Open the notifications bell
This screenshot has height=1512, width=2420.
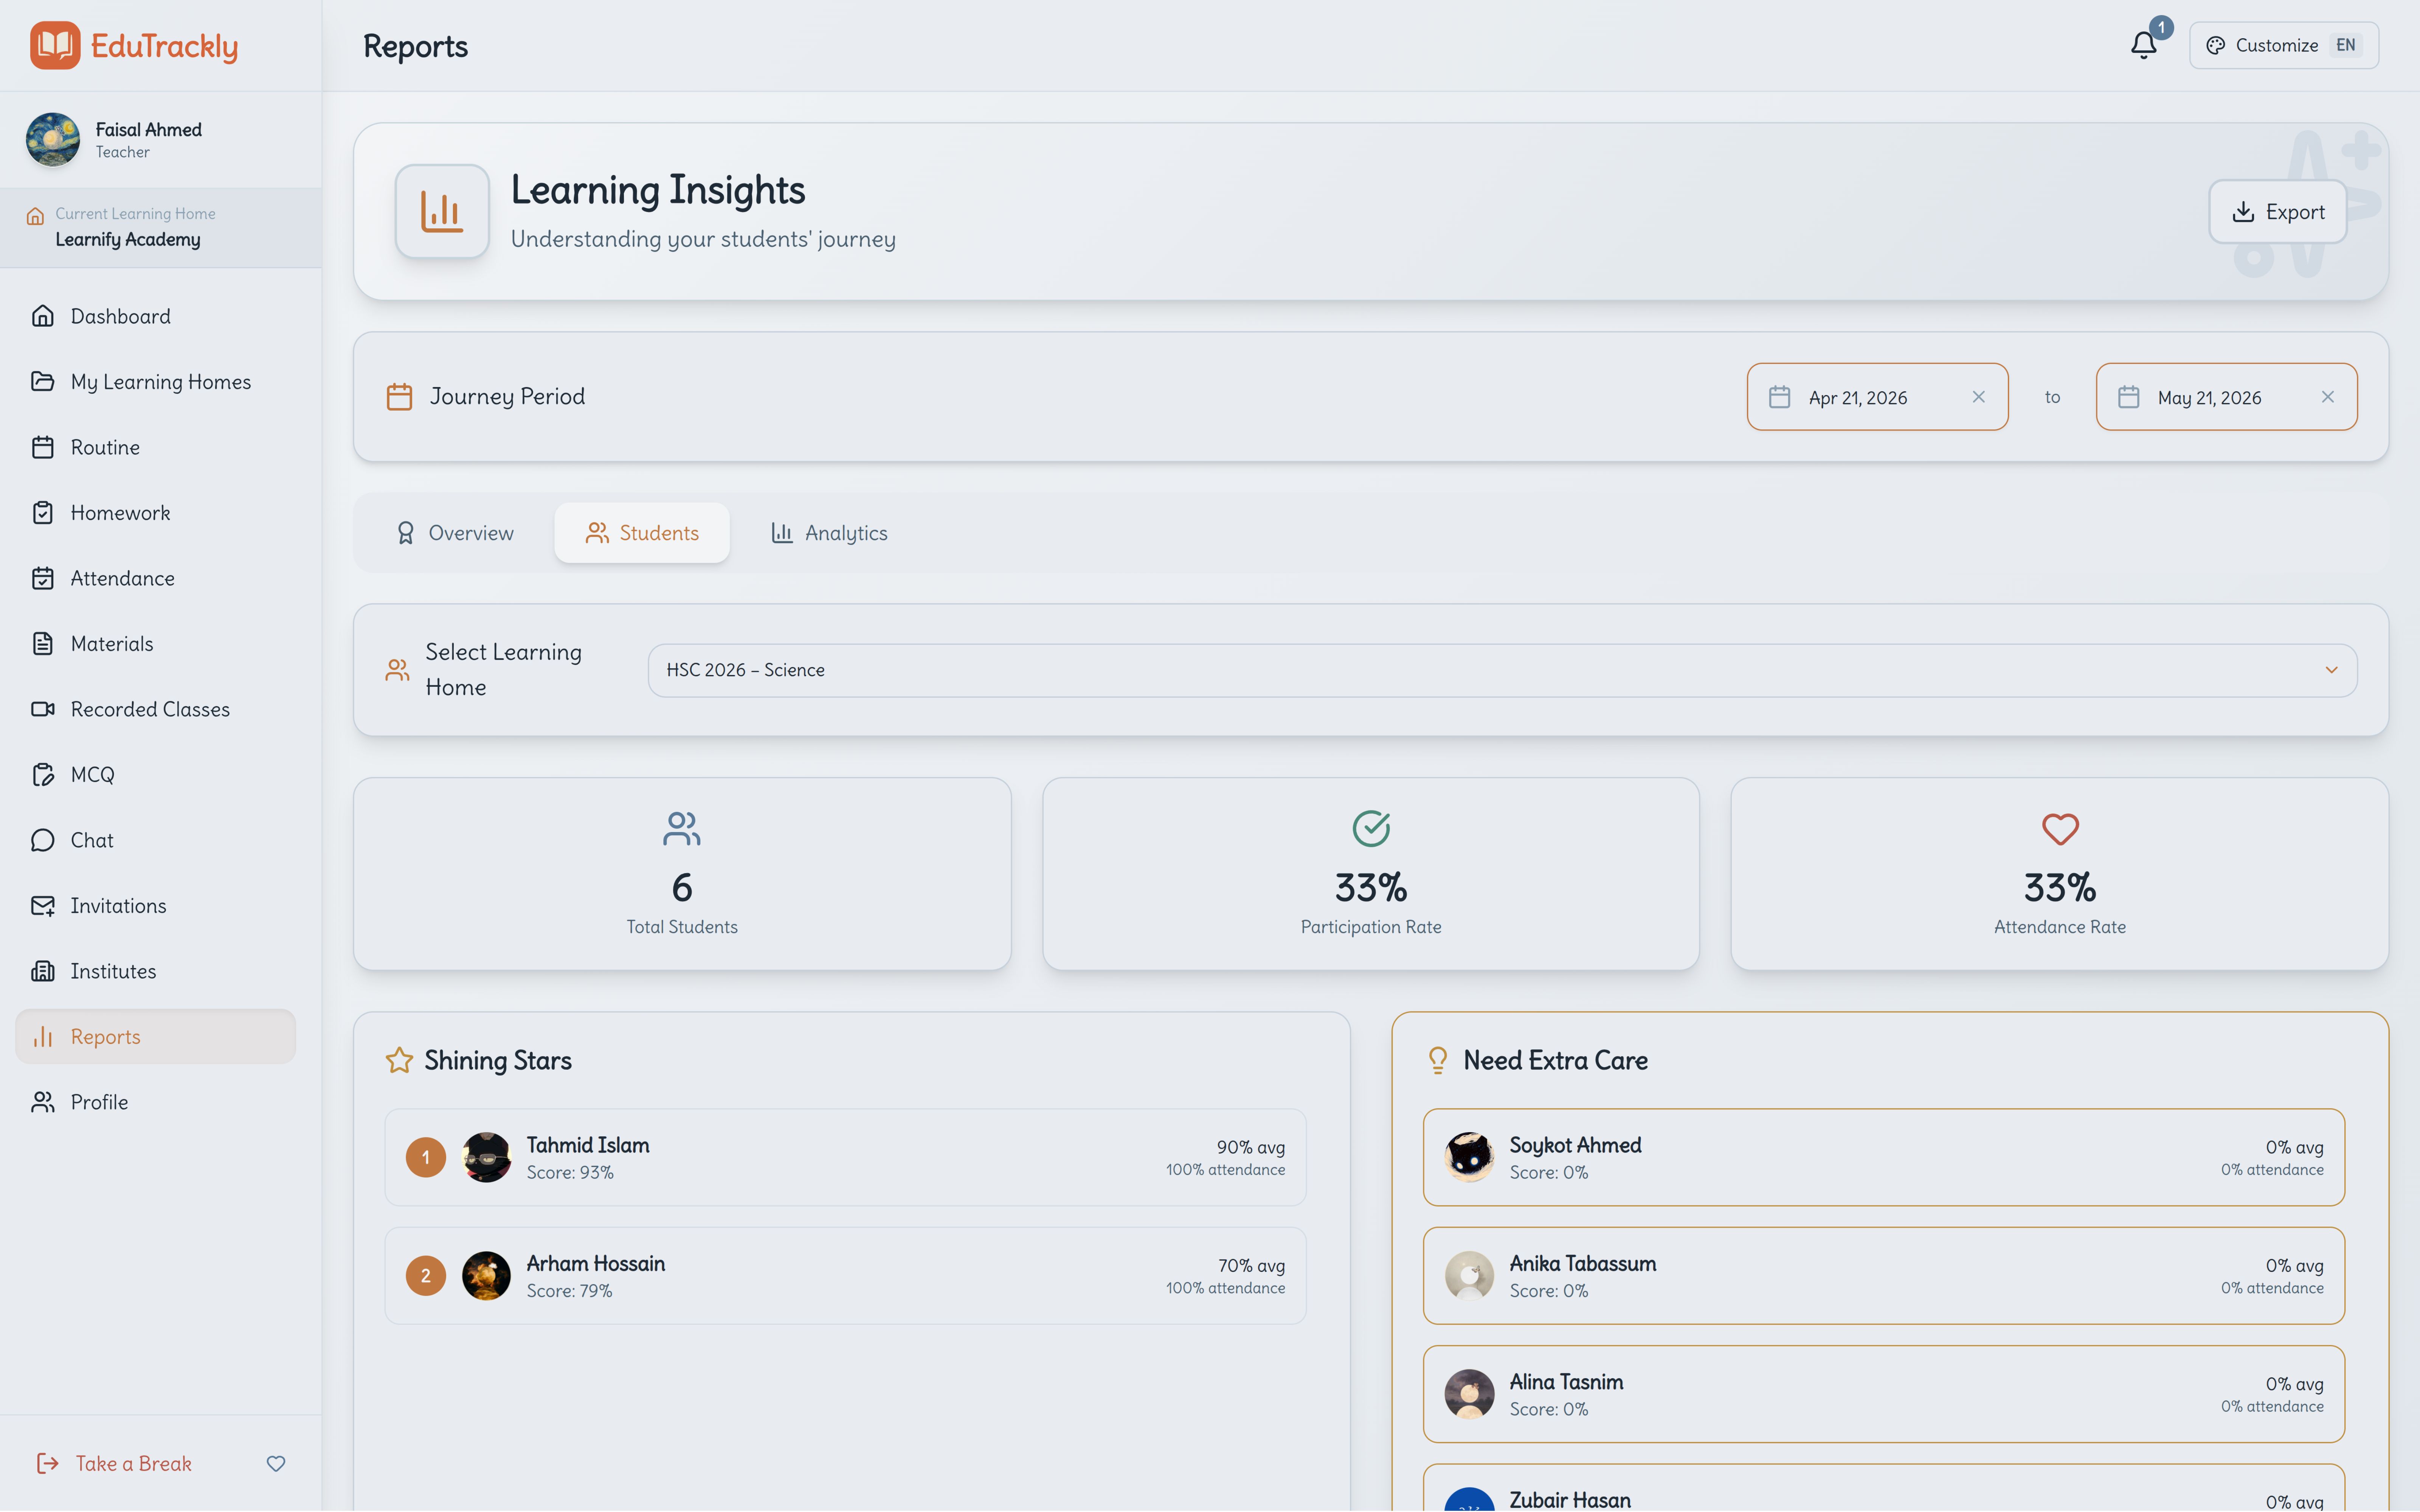[2143, 45]
